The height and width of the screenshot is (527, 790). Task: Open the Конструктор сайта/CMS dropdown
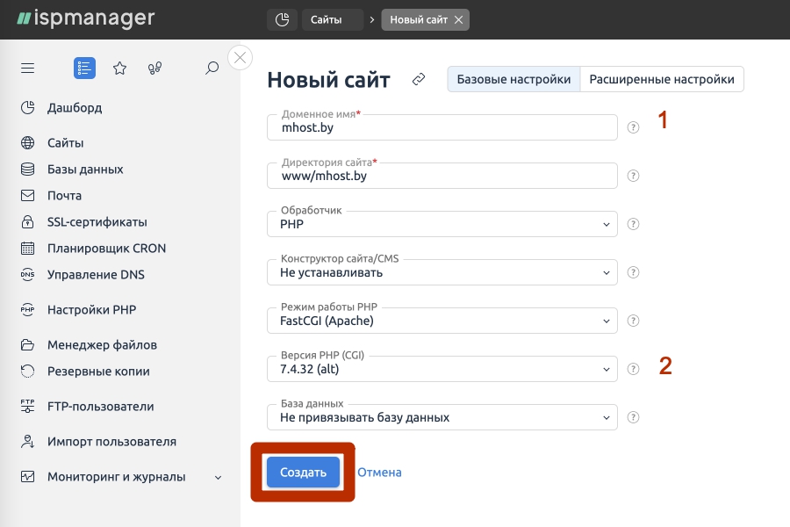442,272
